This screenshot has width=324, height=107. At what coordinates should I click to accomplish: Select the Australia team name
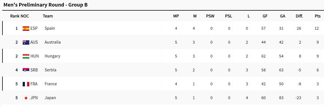(53, 42)
